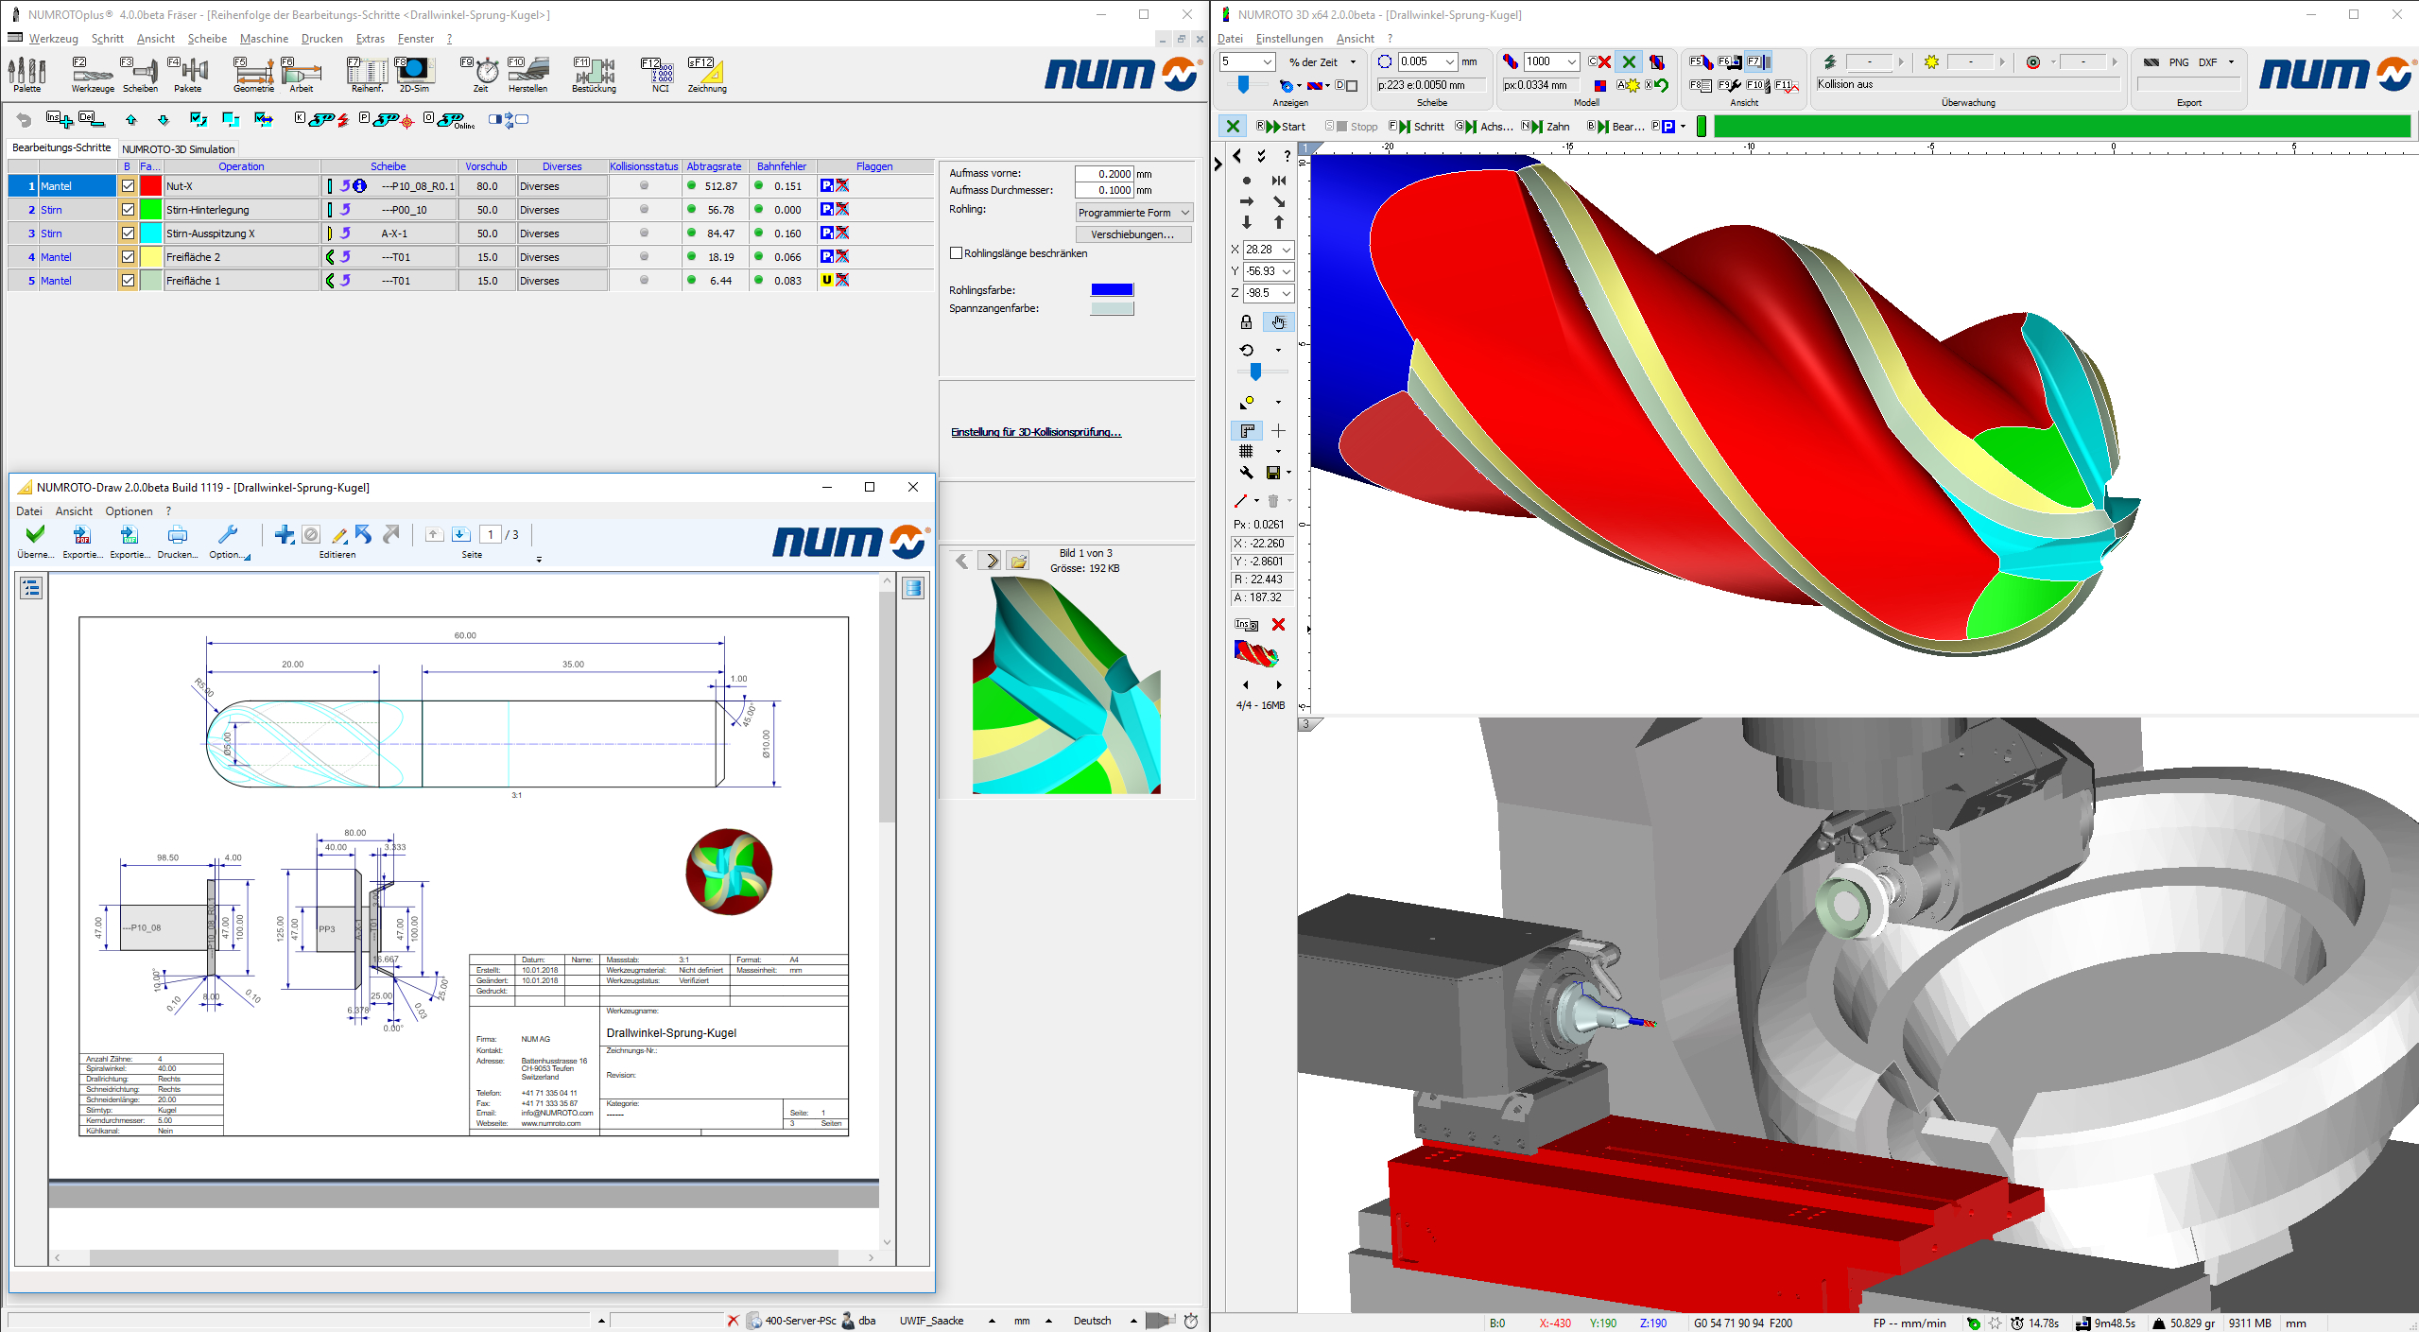Open Rohling Programmierte Form dropdown
The width and height of the screenshot is (2419, 1332).
pyautogui.click(x=1133, y=213)
